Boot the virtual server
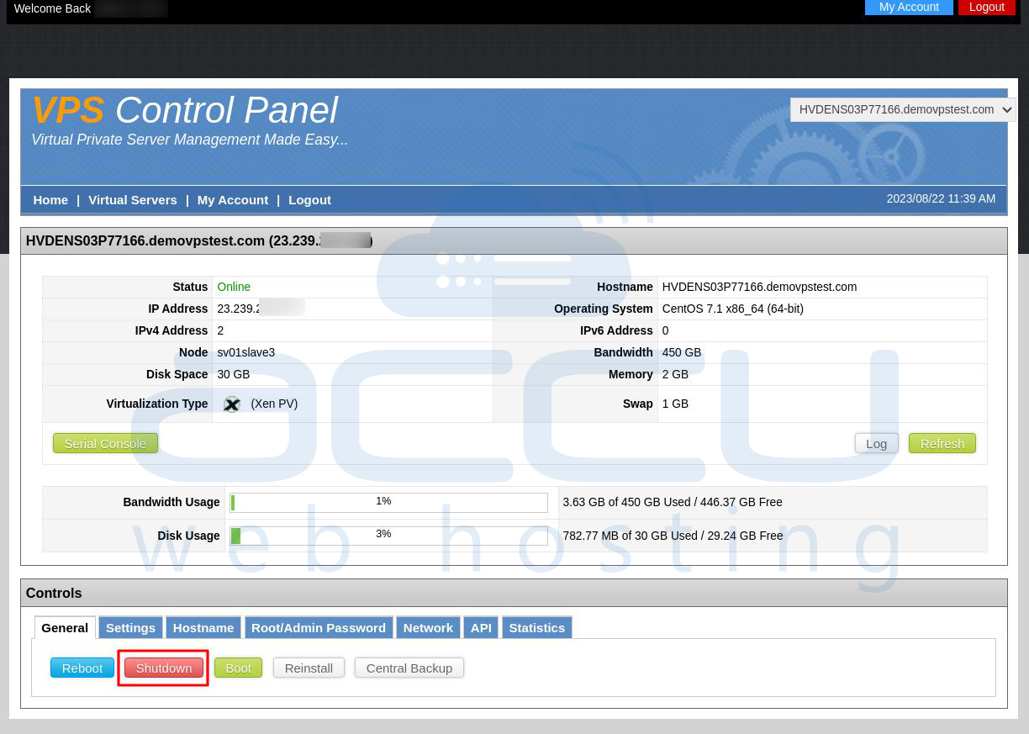The image size is (1029, 734). [x=239, y=668]
